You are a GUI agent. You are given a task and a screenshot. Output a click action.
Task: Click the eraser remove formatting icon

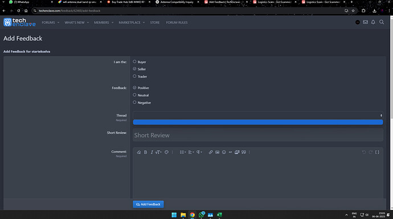[138, 152]
